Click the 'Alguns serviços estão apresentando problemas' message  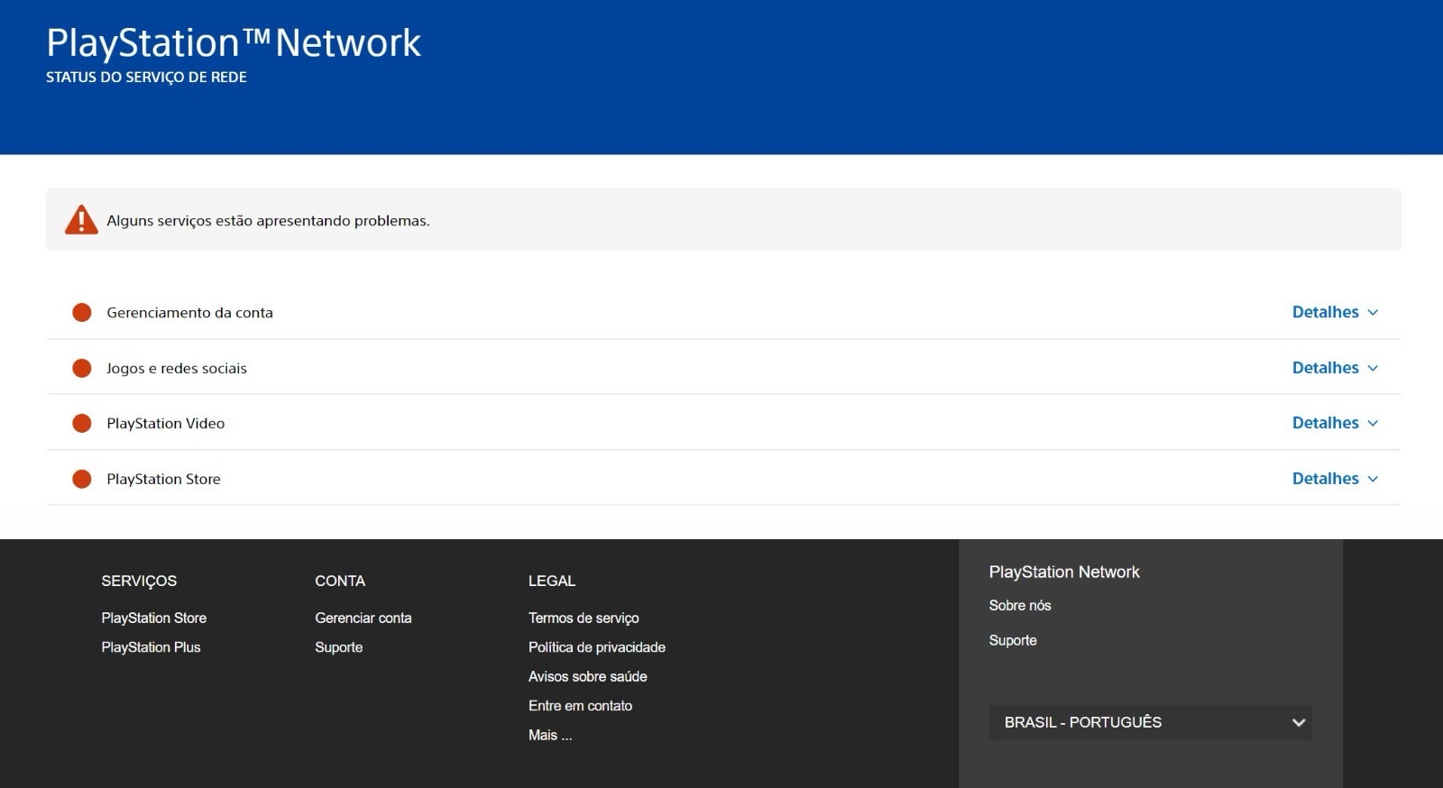(x=268, y=221)
